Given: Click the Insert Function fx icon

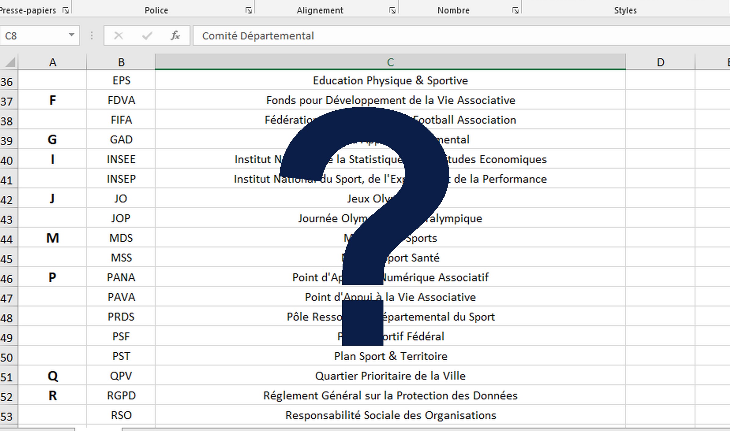Looking at the screenshot, I should (x=175, y=36).
